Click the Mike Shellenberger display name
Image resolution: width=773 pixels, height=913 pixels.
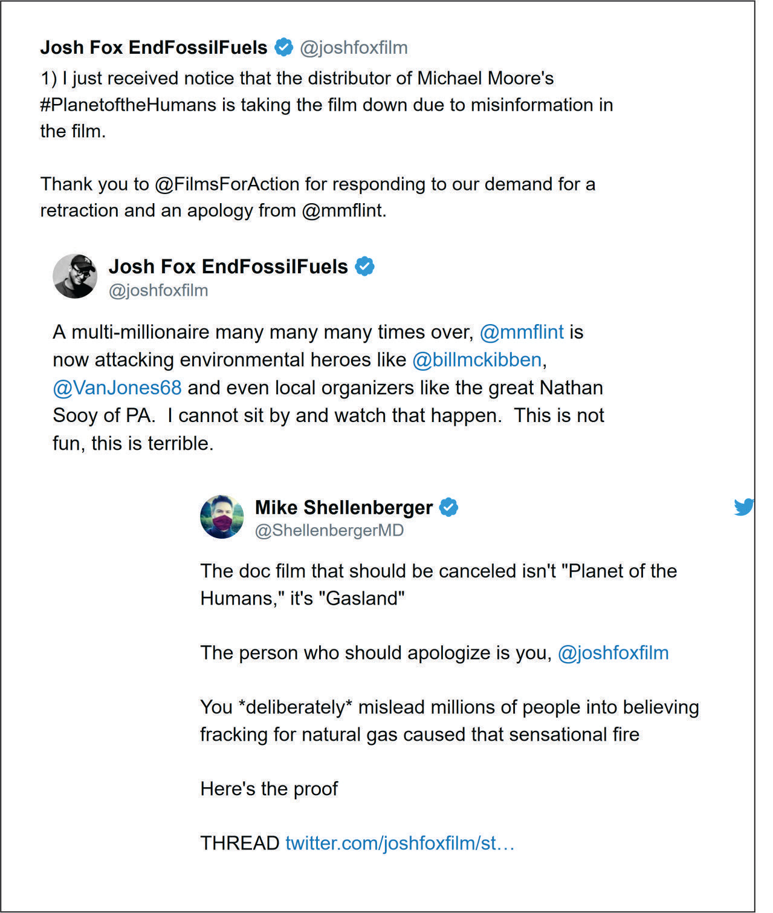pyautogui.click(x=344, y=507)
